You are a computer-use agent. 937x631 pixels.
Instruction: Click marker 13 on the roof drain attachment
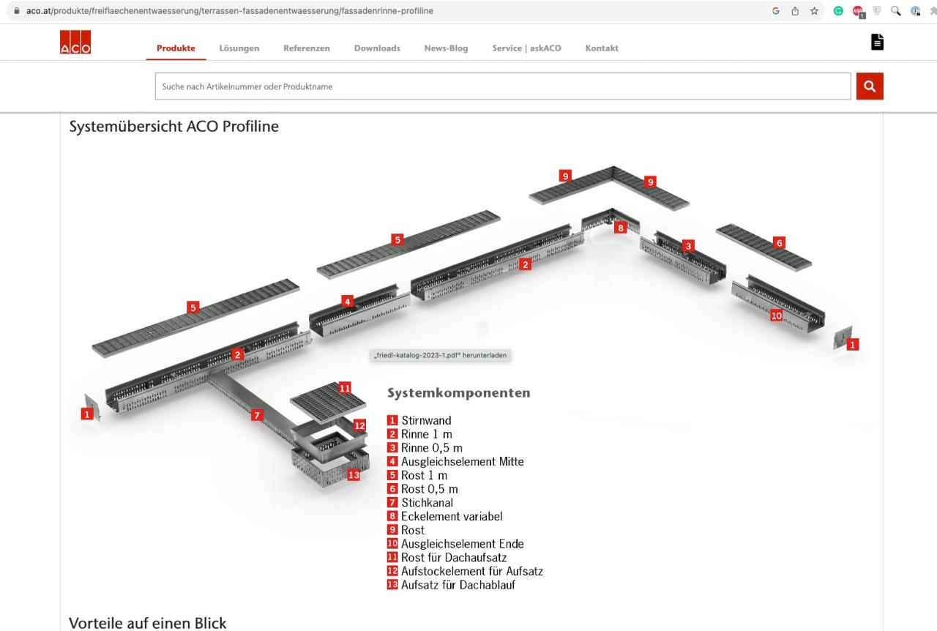click(x=354, y=474)
